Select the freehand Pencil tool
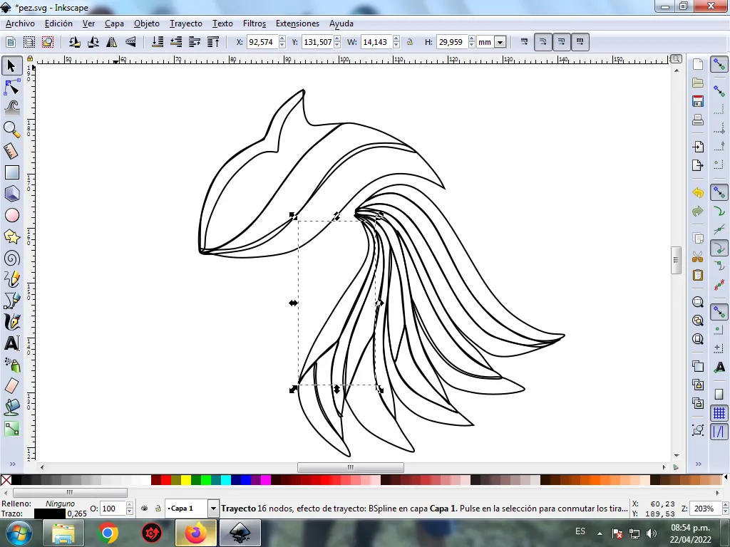The height and width of the screenshot is (547, 730). 11,279
